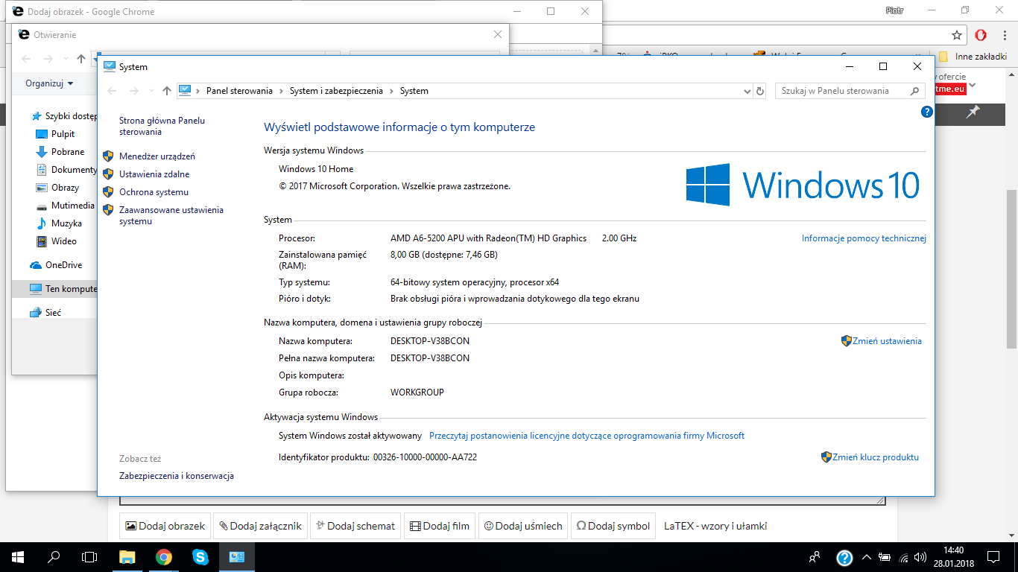This screenshot has height=572, width=1018.
Task: Open Menedżer urządzeń
Action: pos(157,156)
